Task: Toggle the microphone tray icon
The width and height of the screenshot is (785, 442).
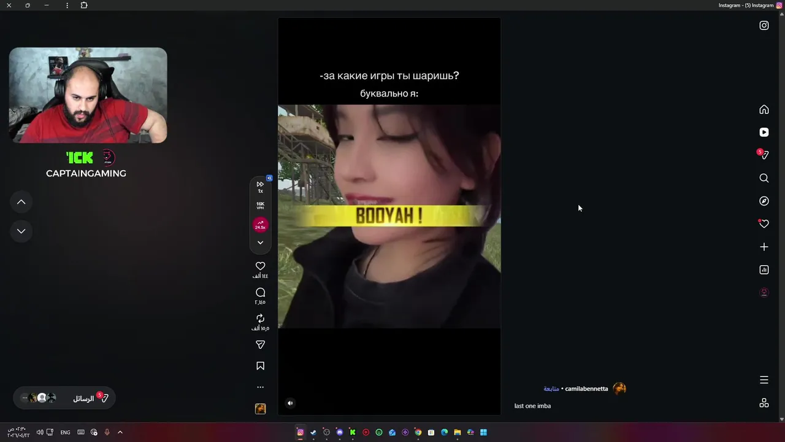Action: point(107,432)
